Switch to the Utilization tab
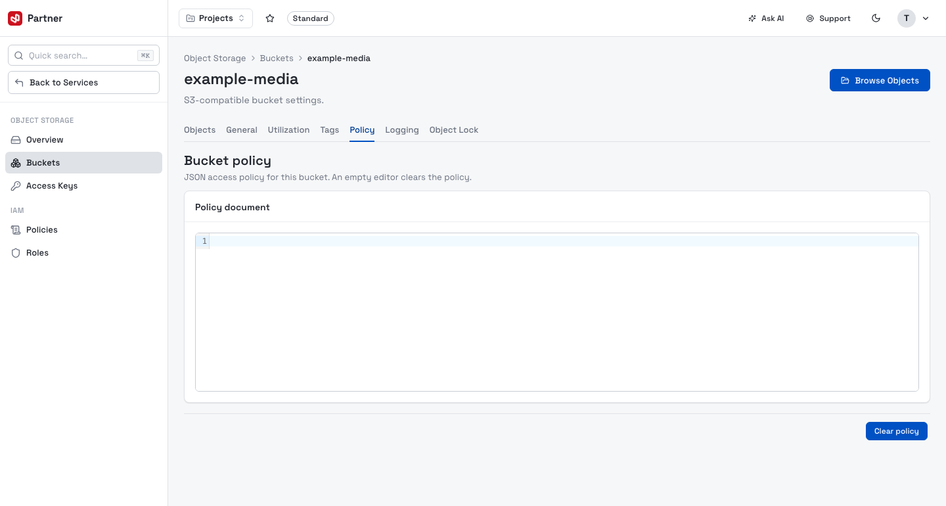Screen dimensions: 946x506 point(288,130)
